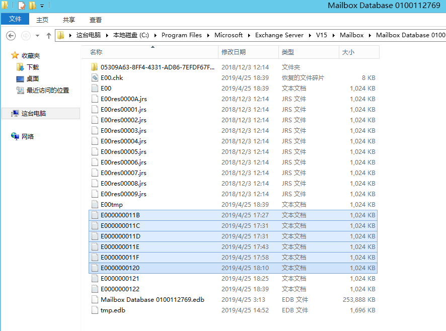The height and width of the screenshot is (331, 446).
Task: Expand the Mailbox breadcrumb arrow
Action: click(370, 35)
